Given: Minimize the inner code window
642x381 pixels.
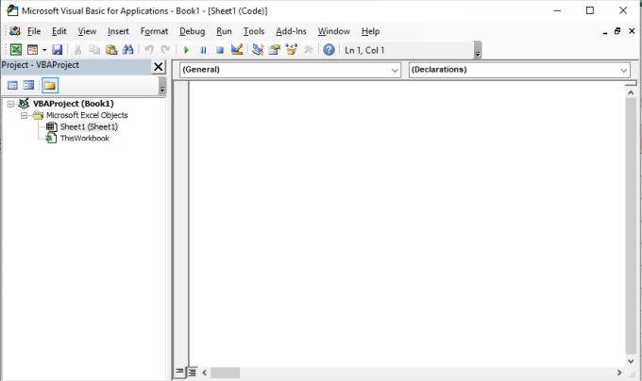Looking at the screenshot, I should pyautogui.click(x=605, y=31).
